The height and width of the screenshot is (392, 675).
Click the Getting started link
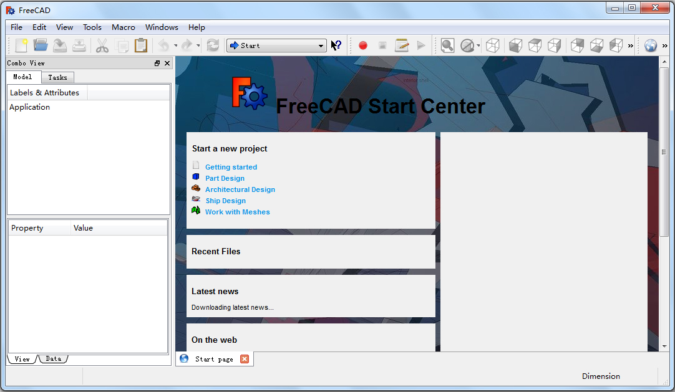pos(231,166)
